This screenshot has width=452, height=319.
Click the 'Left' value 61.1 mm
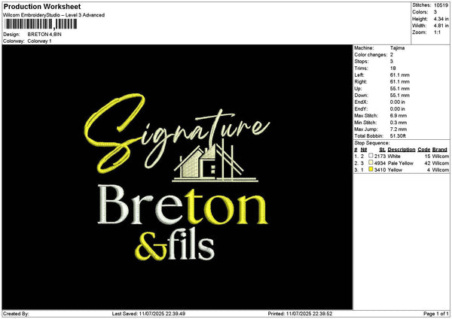[399, 75]
